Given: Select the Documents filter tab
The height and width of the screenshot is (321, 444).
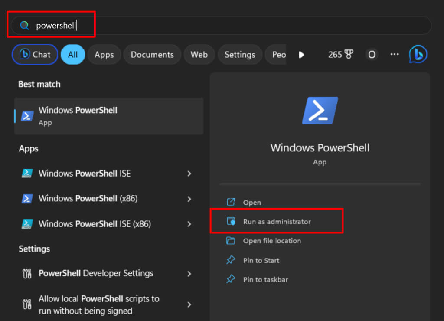Looking at the screenshot, I should click(152, 55).
